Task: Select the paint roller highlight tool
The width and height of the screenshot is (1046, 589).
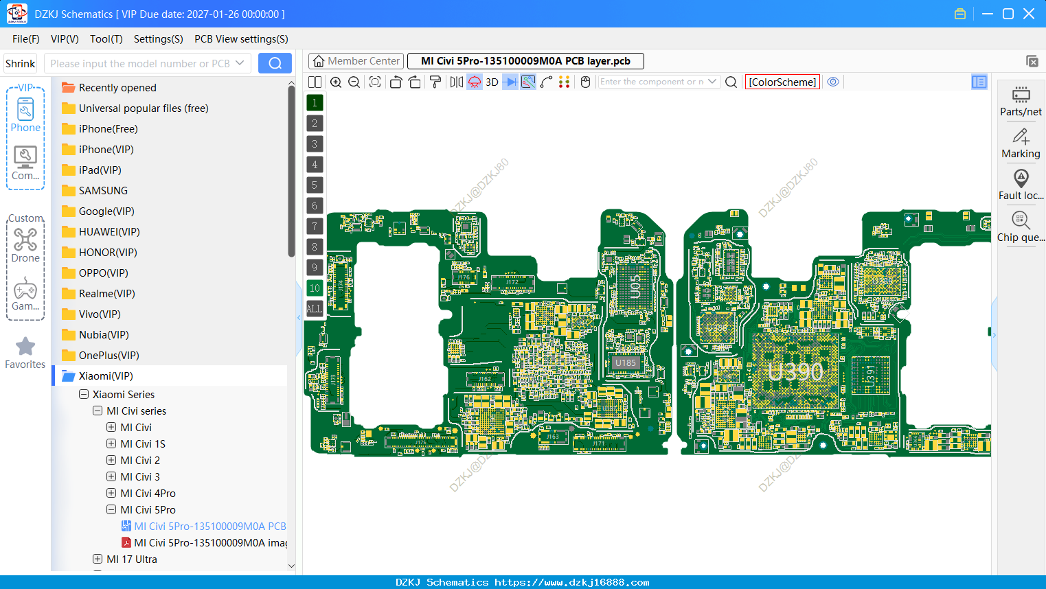Action: [x=435, y=82]
